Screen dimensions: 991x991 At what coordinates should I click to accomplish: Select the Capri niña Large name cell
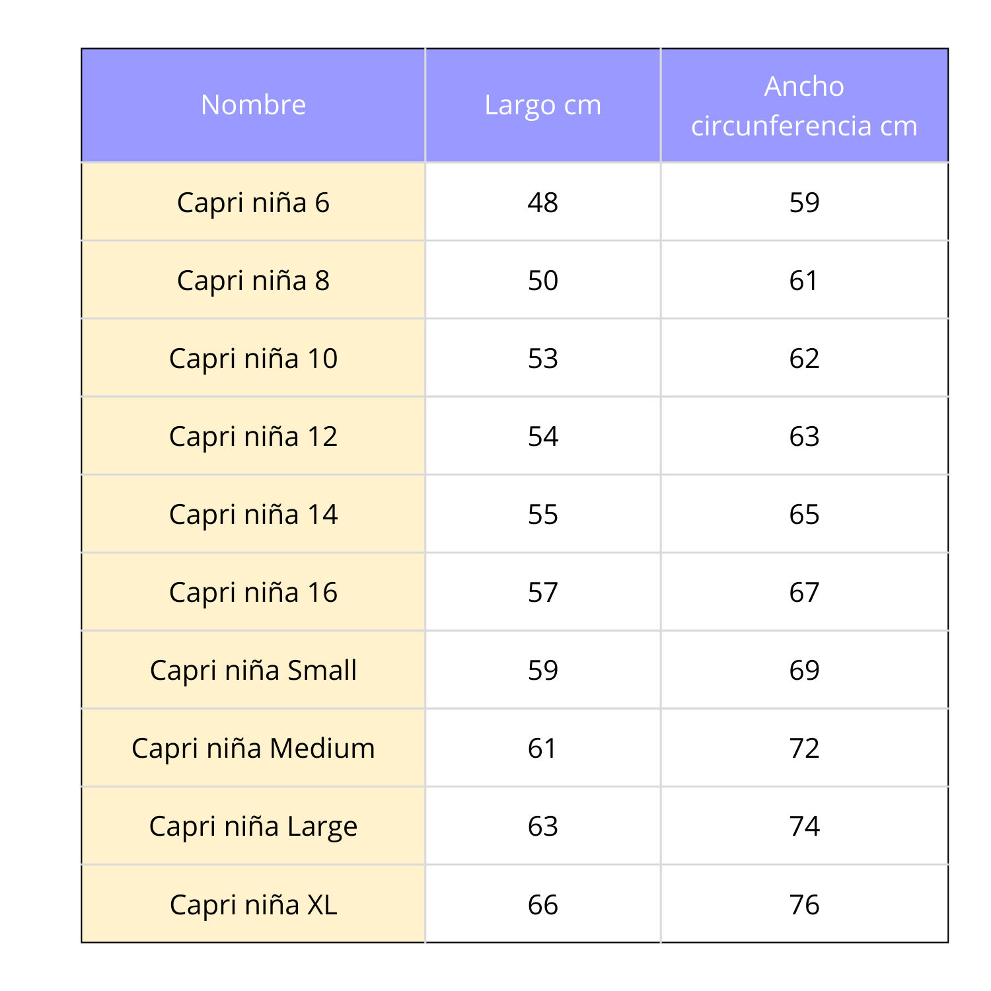coord(253,826)
